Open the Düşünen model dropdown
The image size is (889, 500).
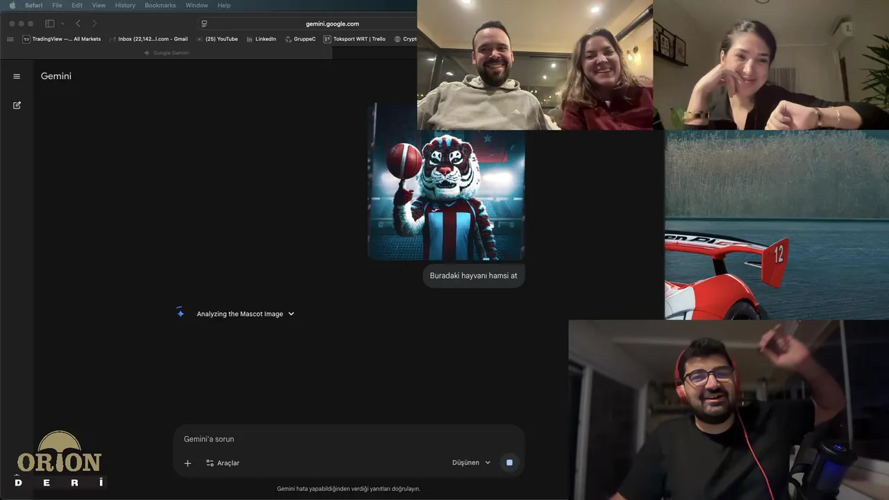[x=472, y=462]
